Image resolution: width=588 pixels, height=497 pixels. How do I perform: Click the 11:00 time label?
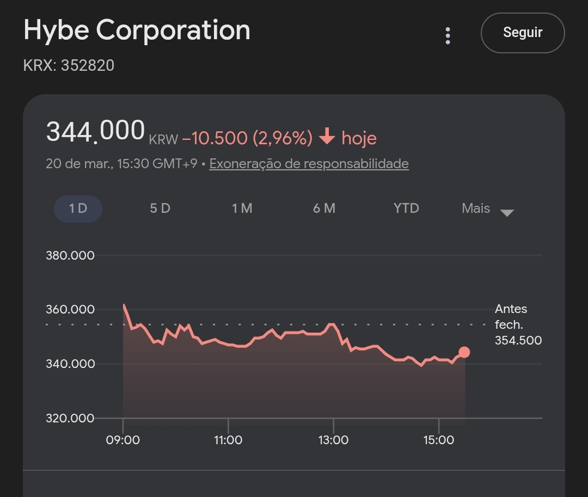click(x=228, y=440)
